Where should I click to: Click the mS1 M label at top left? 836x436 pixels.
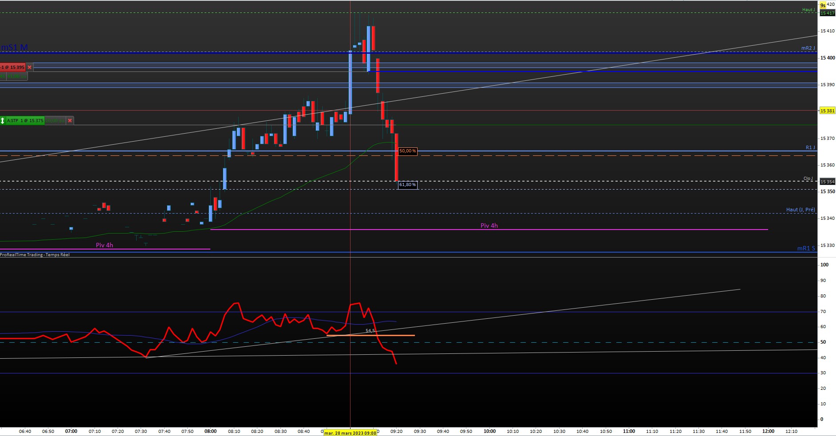(x=14, y=48)
